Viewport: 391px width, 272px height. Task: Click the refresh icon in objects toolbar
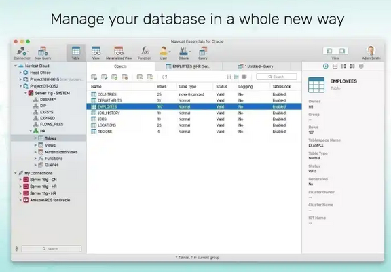click(164, 77)
